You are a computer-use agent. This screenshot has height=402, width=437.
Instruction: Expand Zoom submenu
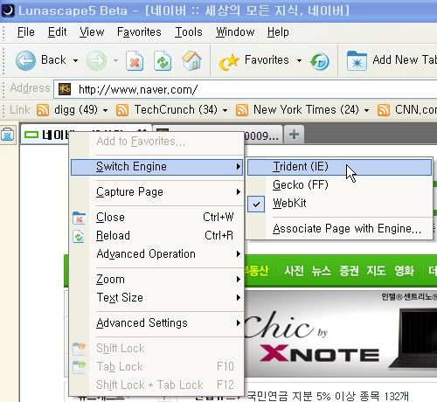(x=239, y=280)
